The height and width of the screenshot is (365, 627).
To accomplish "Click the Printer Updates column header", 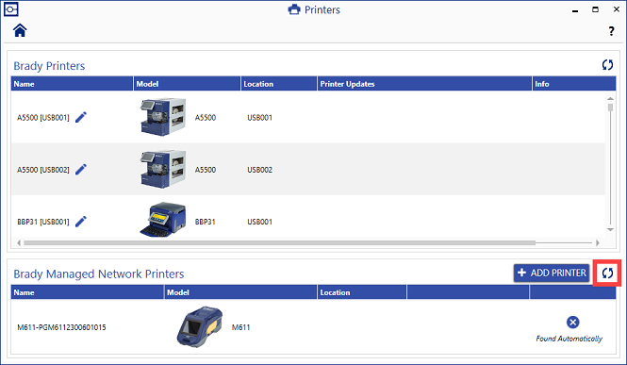I will (x=424, y=84).
